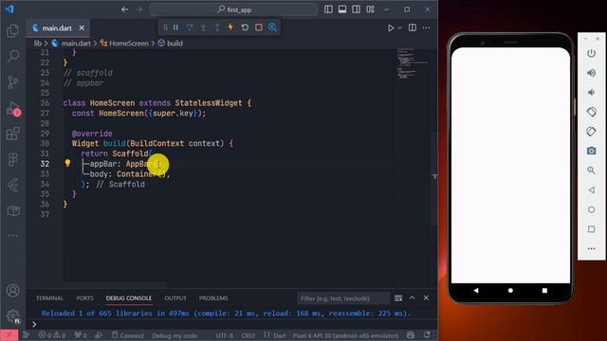Screen dimensions: 607x341
Task: Open emulator extended controls ellipsis
Action: (591, 248)
